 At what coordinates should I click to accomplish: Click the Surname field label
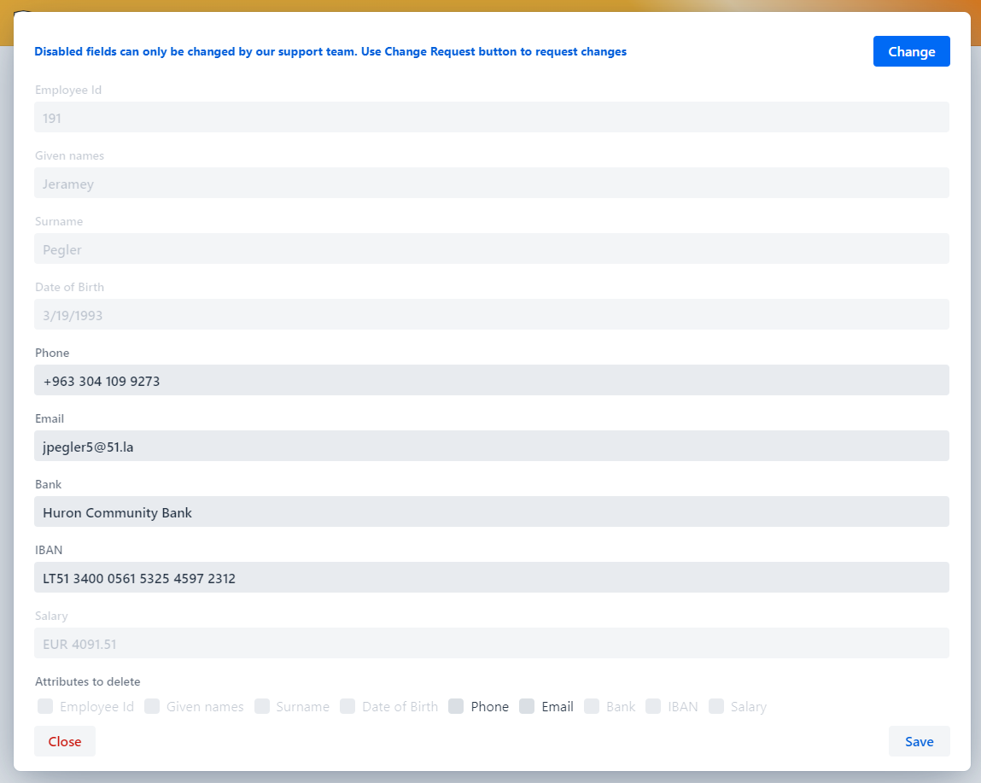[x=59, y=221]
